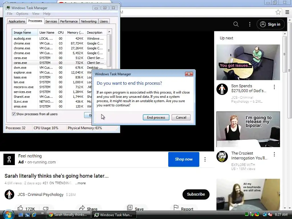Screen dimensions: 292x219
Task: Click the Sign in button
Action: click(270, 24)
